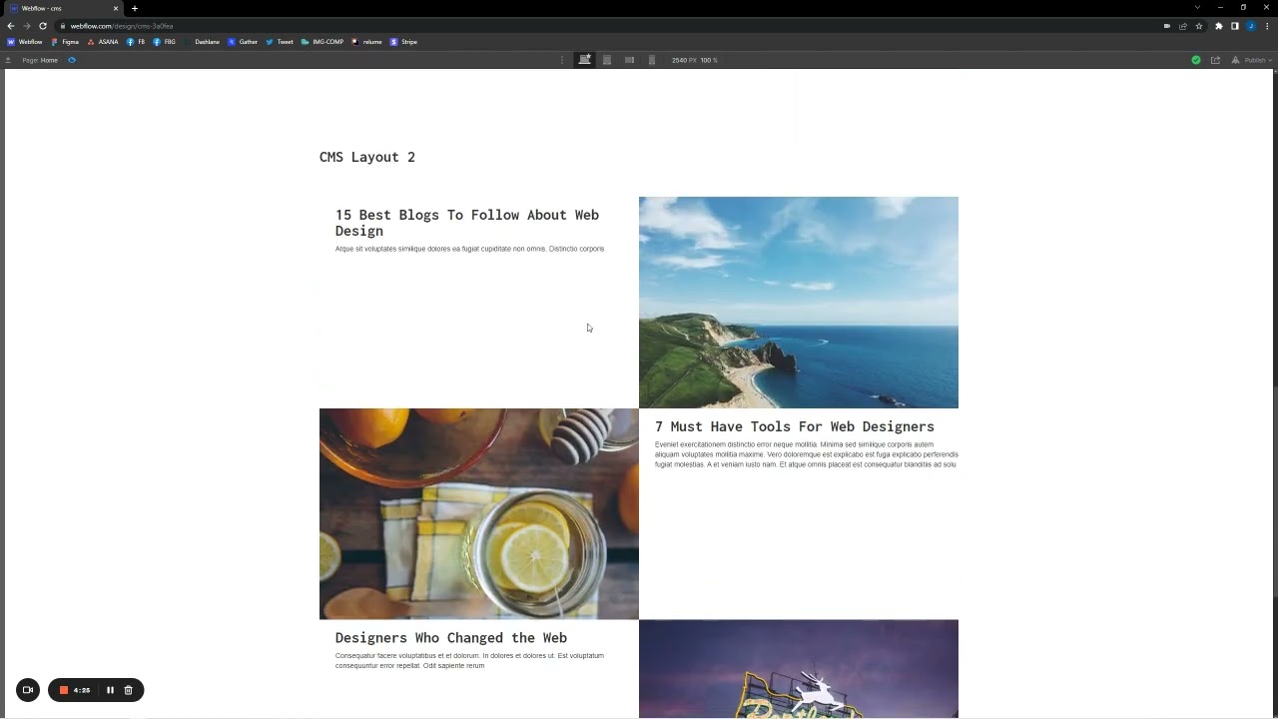Switch to the mobile portrait breakpoint
1278x719 pixels.
(x=652, y=60)
